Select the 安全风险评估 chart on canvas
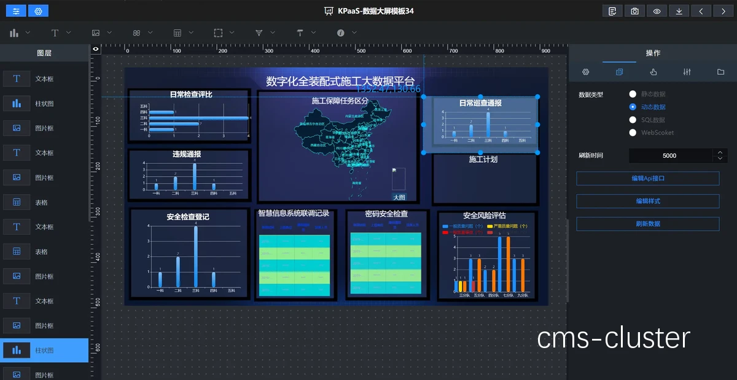This screenshot has width=737, height=380. tap(488, 256)
